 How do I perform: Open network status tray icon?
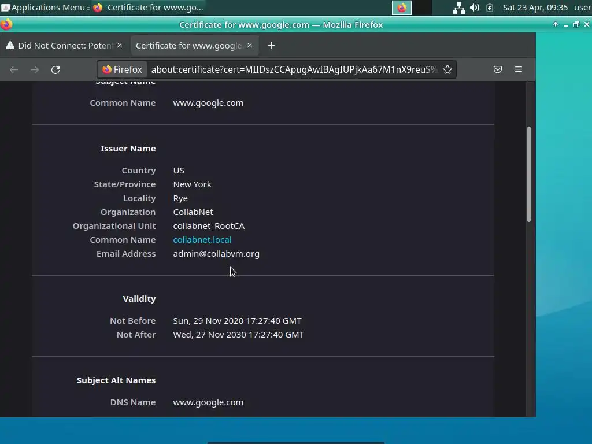click(458, 8)
